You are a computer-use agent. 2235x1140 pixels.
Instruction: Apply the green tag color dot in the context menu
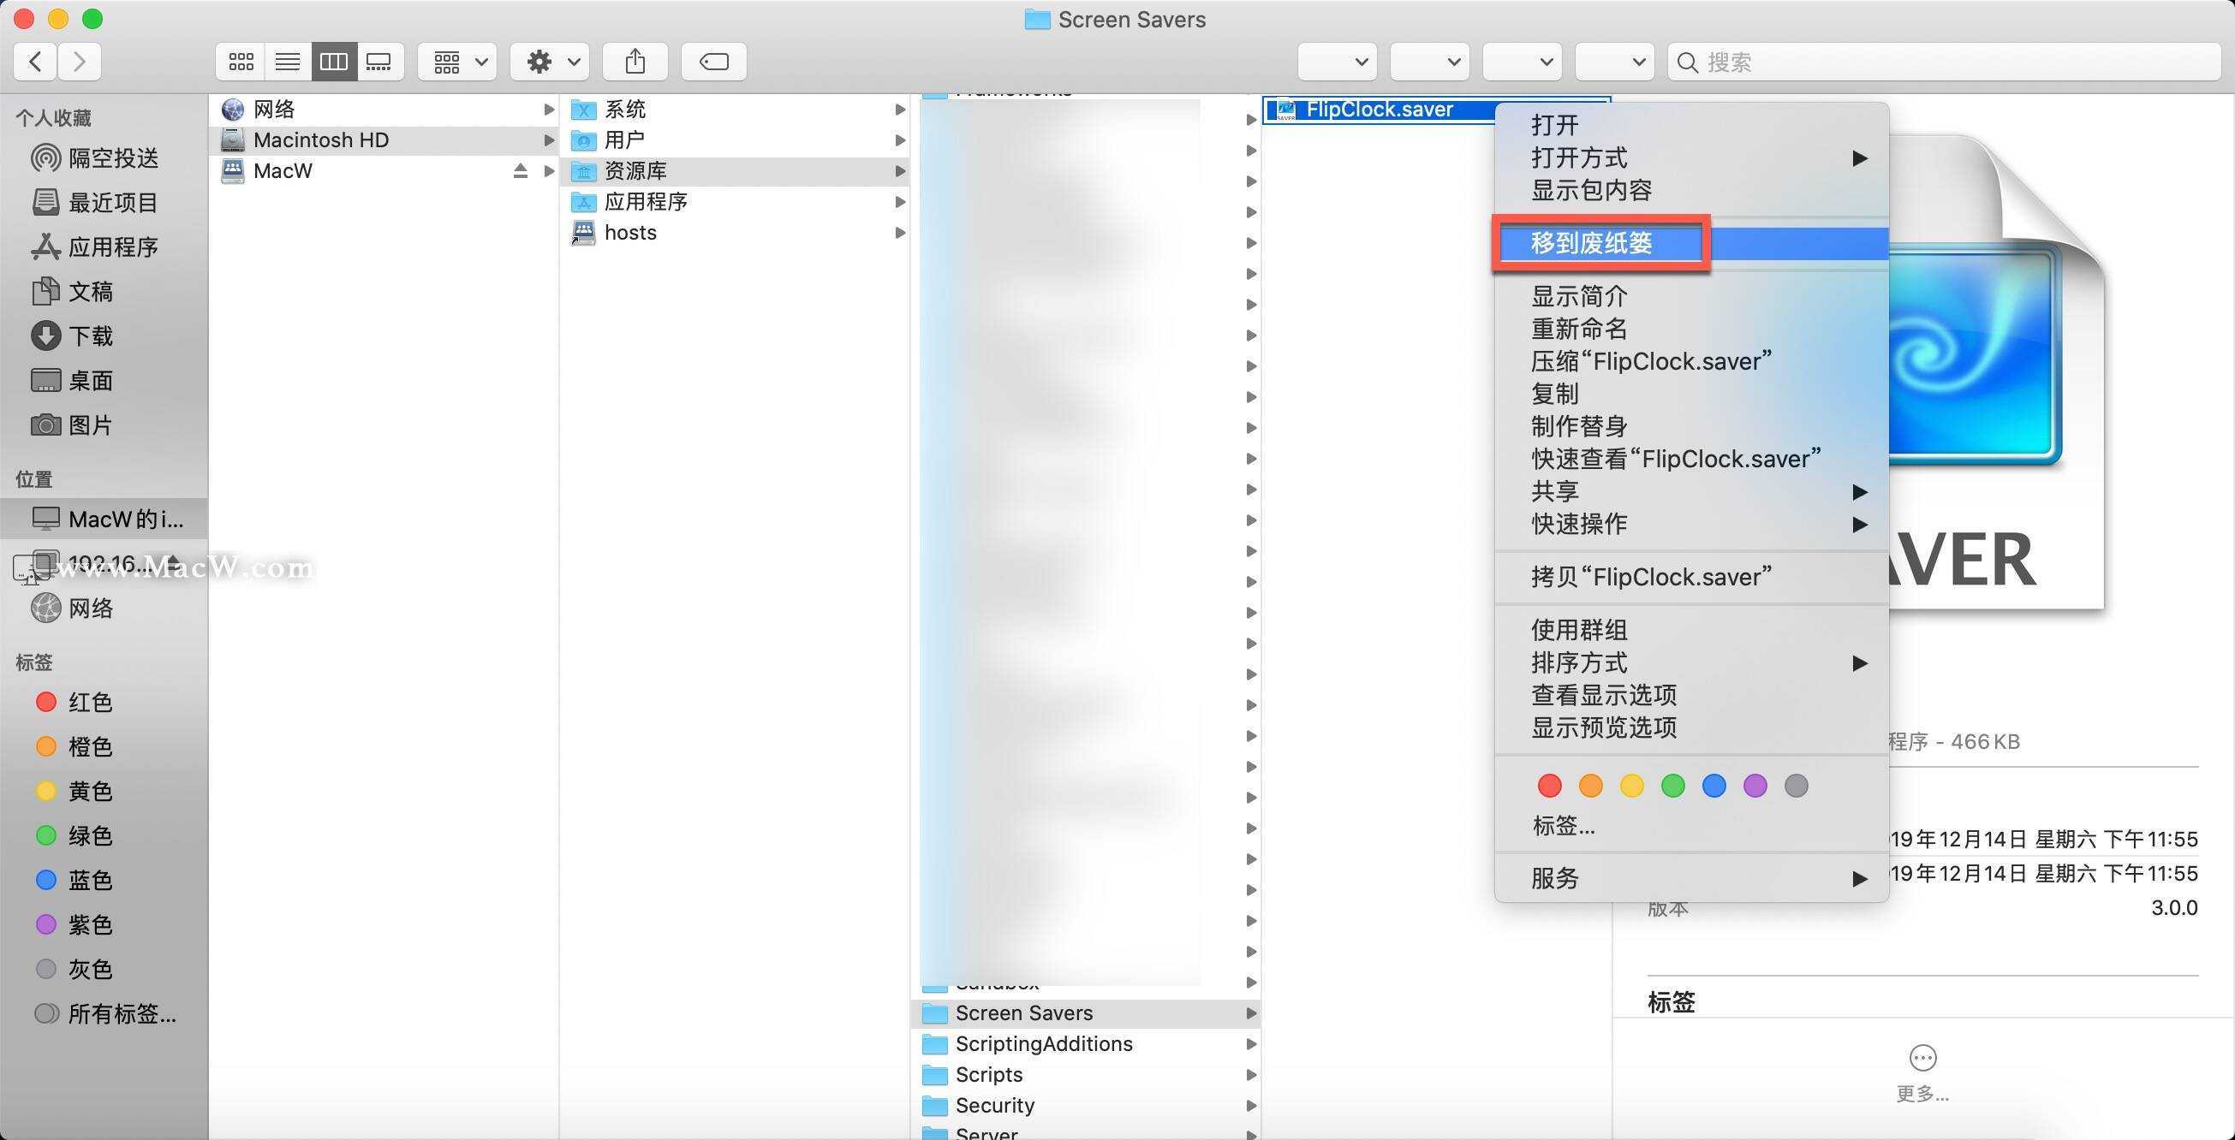click(x=1672, y=786)
